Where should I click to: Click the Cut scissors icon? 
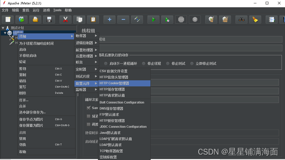pyautogui.click(x=65, y=19)
